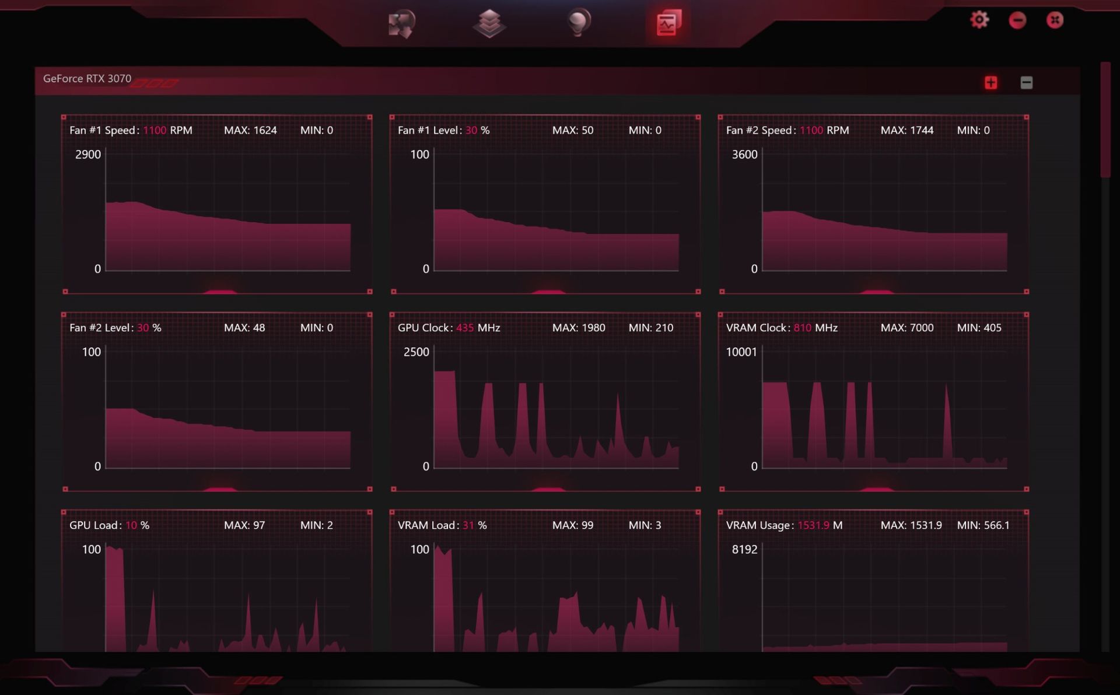Select the VRAM Usage graph
Viewport: 1120px width, 695px height.
point(874,581)
